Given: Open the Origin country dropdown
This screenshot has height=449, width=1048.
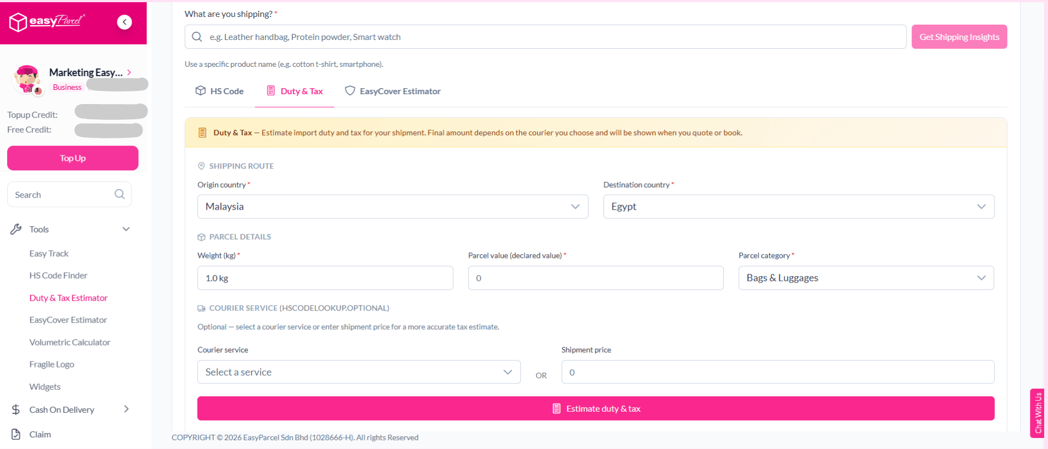Looking at the screenshot, I should coord(393,206).
